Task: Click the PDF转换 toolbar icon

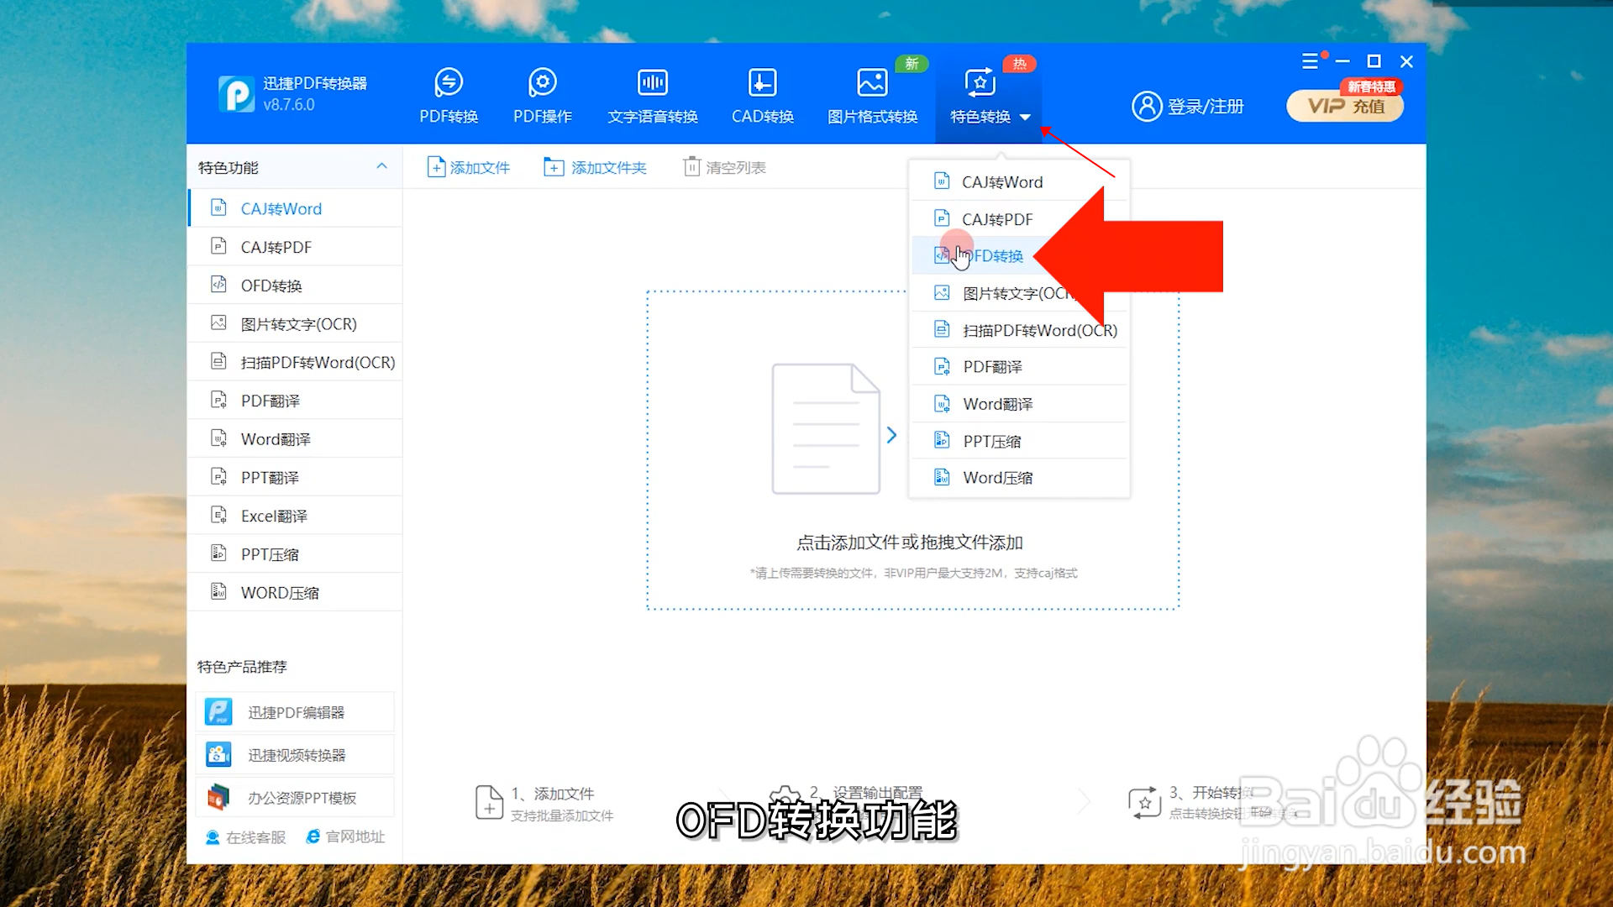Action: point(449,82)
